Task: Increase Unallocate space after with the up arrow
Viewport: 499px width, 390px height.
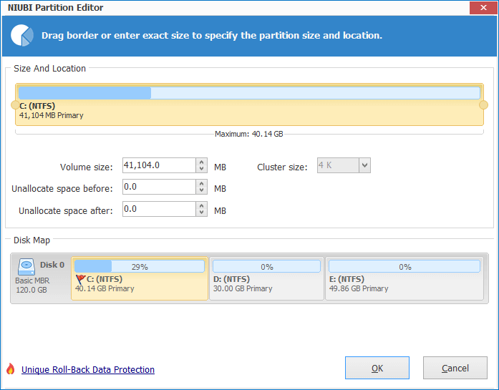Action: click(x=201, y=206)
